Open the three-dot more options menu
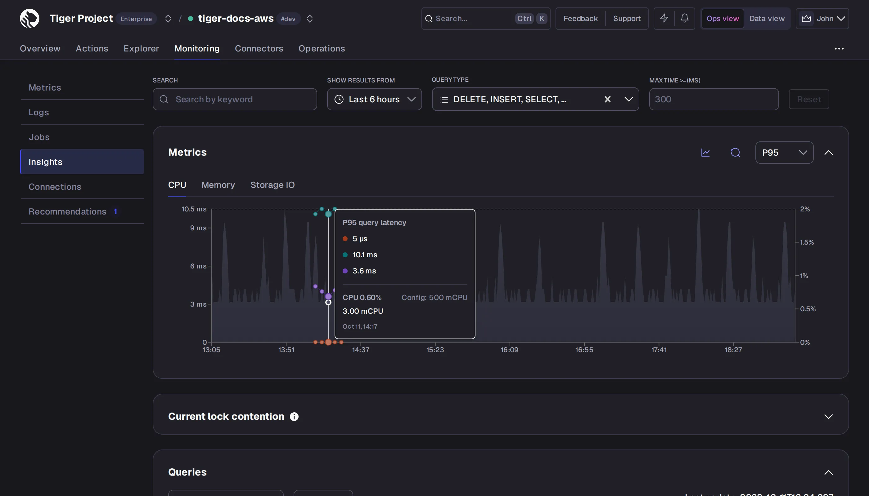The height and width of the screenshot is (496, 869). pos(839,49)
